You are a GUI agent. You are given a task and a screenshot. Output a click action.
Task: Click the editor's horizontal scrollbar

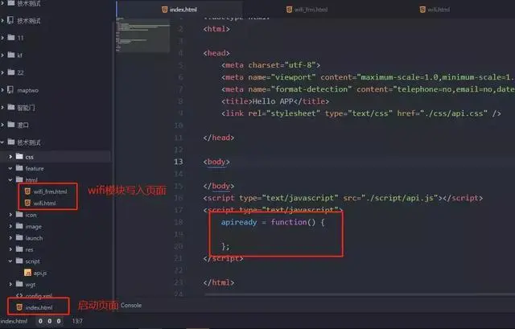click(360, 294)
